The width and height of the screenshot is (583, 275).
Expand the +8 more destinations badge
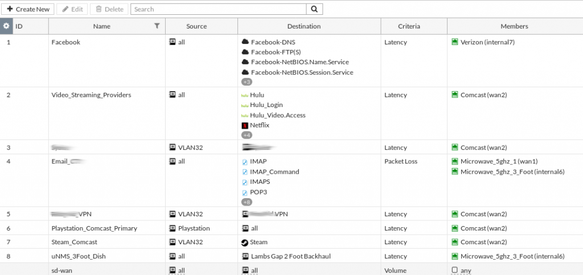pos(247,202)
